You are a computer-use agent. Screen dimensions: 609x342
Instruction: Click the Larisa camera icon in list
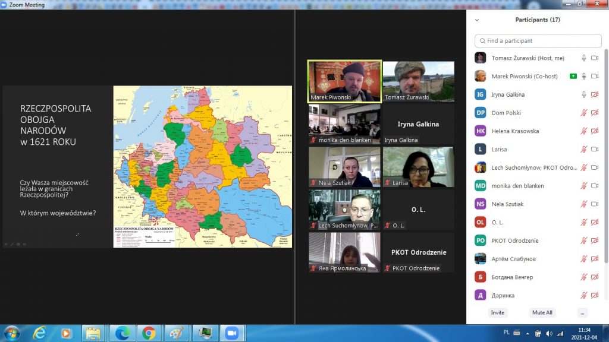click(x=594, y=149)
